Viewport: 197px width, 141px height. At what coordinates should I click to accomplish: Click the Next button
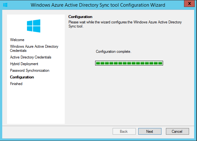pos(150,132)
